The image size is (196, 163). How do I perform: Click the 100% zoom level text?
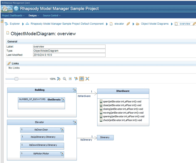pos(52,79)
